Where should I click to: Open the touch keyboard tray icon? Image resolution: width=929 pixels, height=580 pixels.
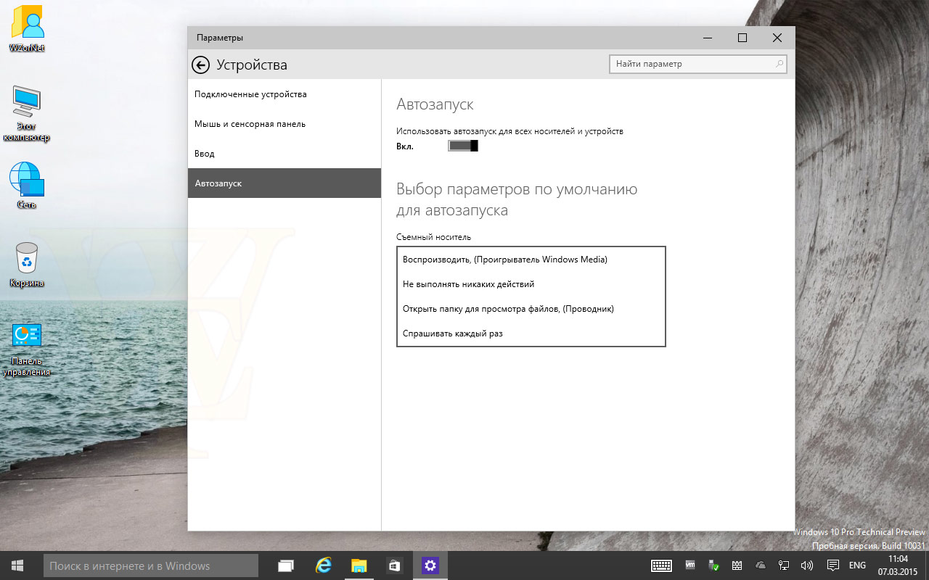(x=661, y=565)
